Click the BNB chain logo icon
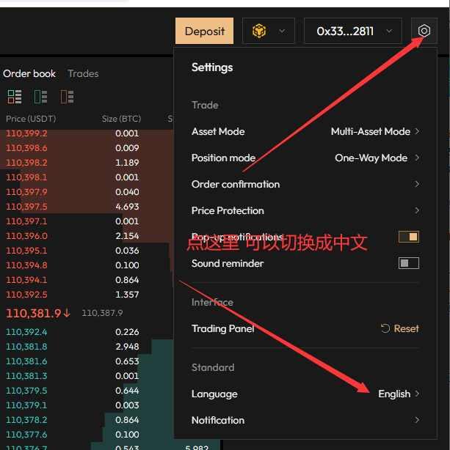Viewport: 450px width, 450px height. tap(258, 31)
